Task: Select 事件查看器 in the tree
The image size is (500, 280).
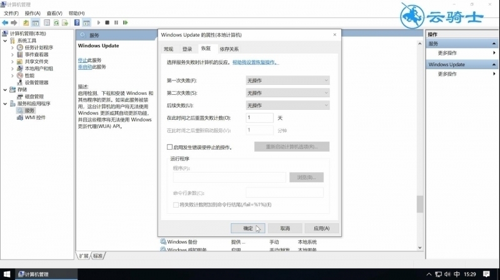Action: point(37,54)
